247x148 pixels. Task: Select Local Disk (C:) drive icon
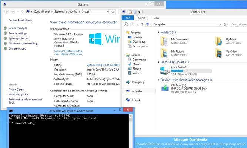(164, 71)
